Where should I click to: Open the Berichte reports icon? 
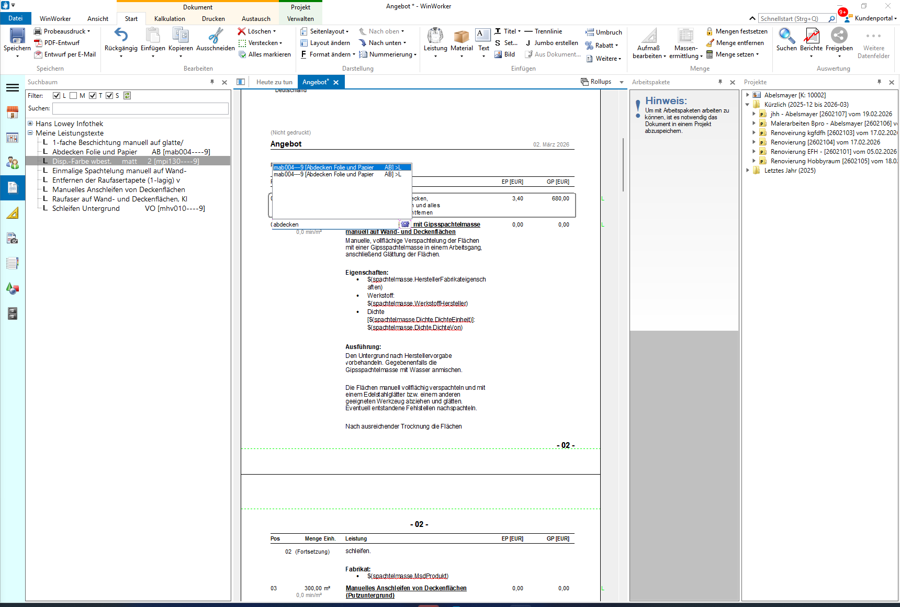tap(811, 36)
